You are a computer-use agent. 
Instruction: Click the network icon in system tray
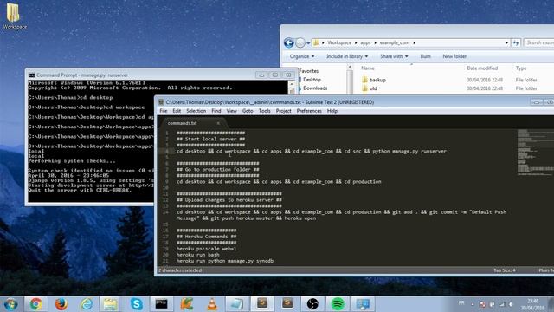[x=502, y=304]
